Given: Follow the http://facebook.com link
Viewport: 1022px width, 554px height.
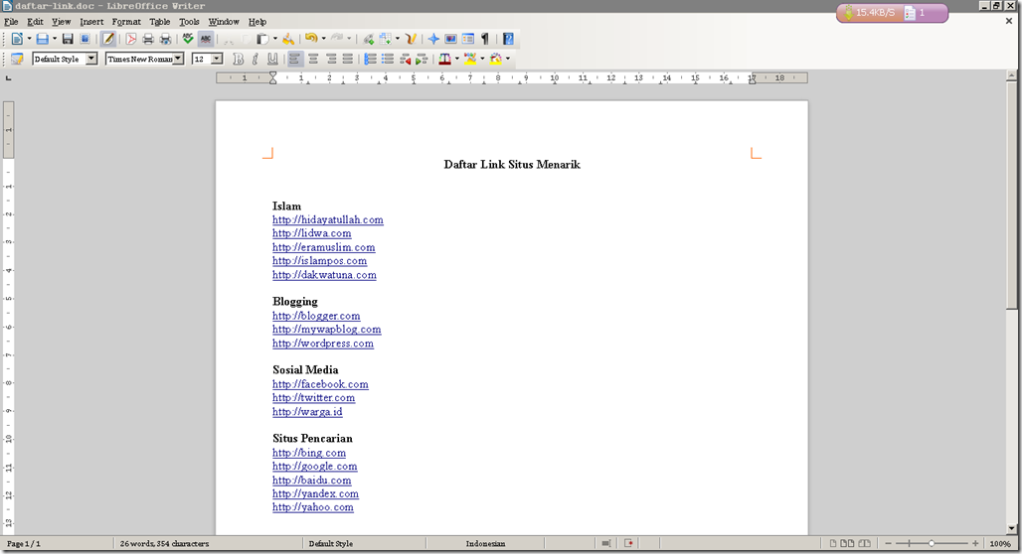Looking at the screenshot, I should pos(320,384).
